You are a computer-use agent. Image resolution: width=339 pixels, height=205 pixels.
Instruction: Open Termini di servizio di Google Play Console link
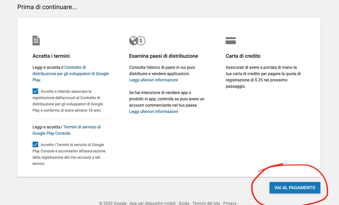click(67, 130)
